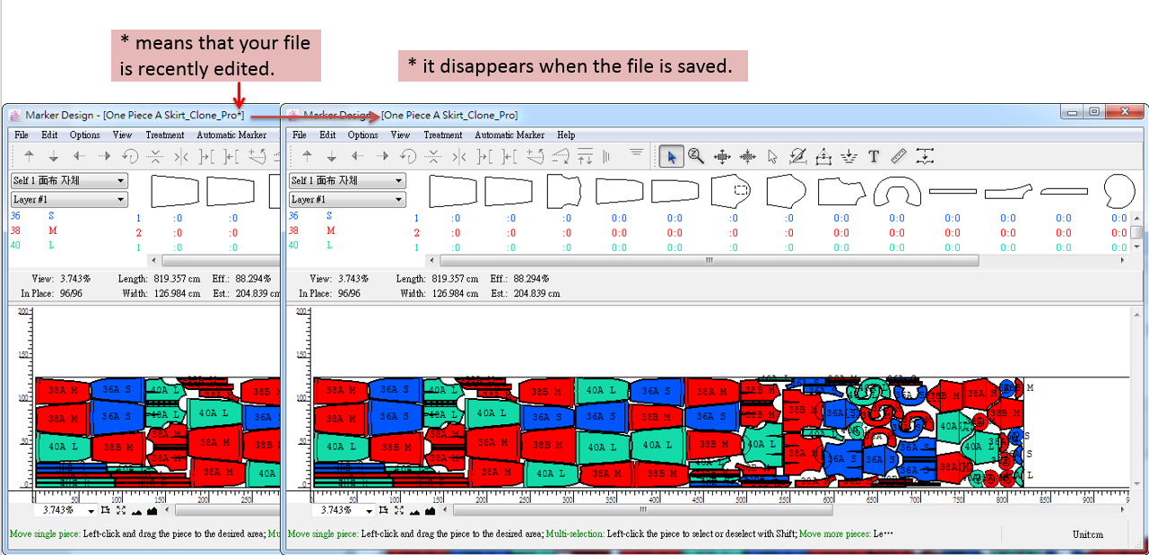Screen dimensions: 1149x555
Task: Open the Help menu
Action: tap(566, 135)
